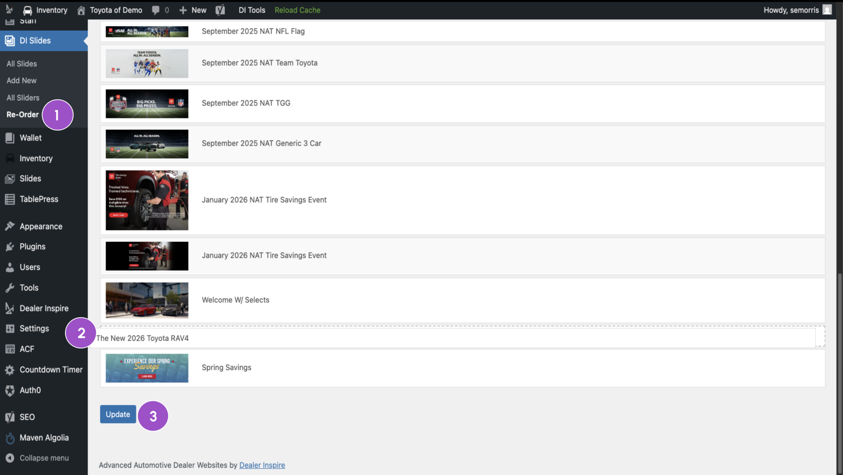This screenshot has height=475, width=843.
Task: Click the Countdown Timer gear icon
Action: pos(10,370)
